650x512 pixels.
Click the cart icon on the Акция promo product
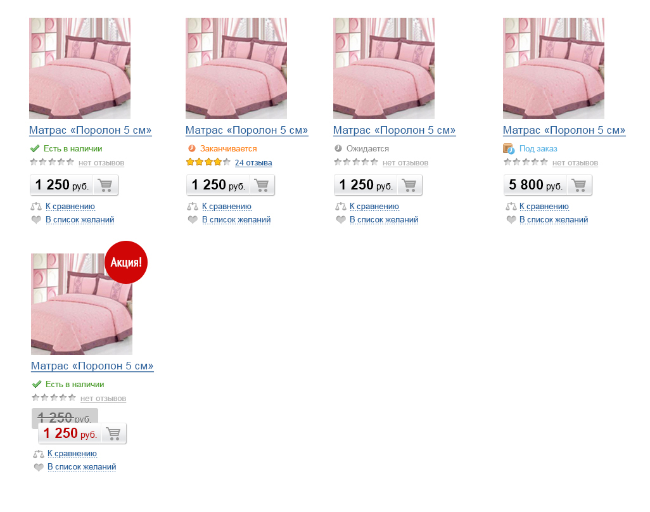pyautogui.click(x=113, y=434)
